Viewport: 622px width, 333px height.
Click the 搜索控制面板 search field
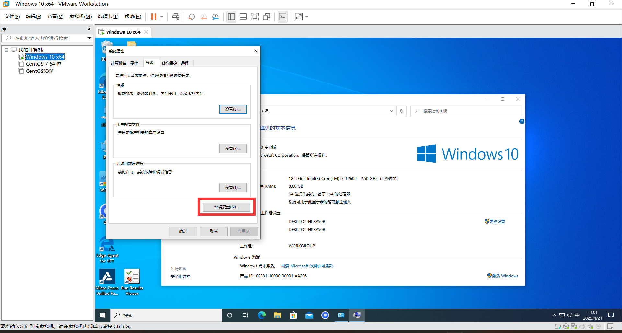coord(466,111)
